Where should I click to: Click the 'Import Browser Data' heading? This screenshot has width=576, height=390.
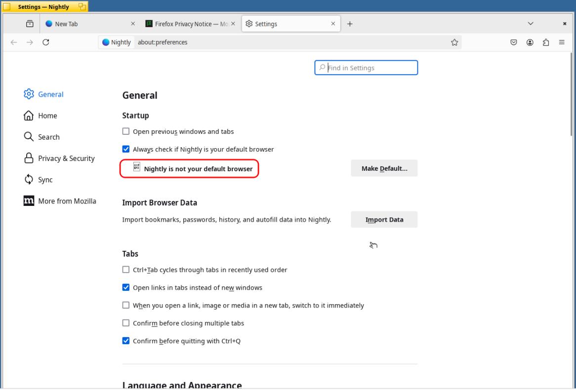[160, 202]
